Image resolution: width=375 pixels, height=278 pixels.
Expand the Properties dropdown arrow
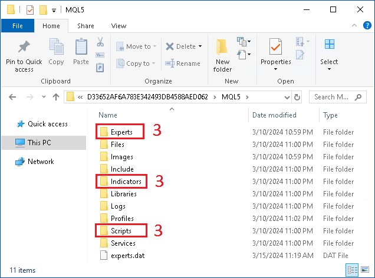coord(275,69)
